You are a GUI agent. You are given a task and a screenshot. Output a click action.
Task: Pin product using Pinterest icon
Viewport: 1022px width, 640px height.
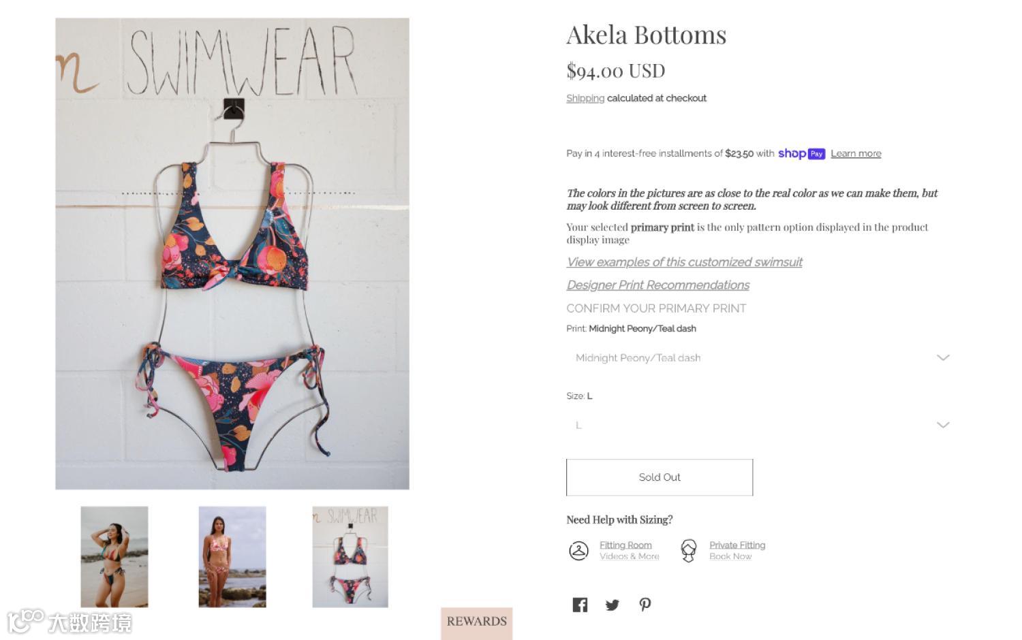coord(645,605)
